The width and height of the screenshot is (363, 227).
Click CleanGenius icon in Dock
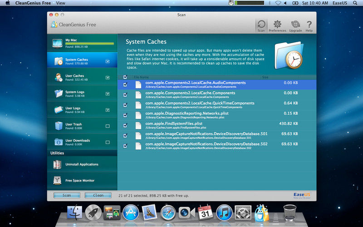pos(262,212)
